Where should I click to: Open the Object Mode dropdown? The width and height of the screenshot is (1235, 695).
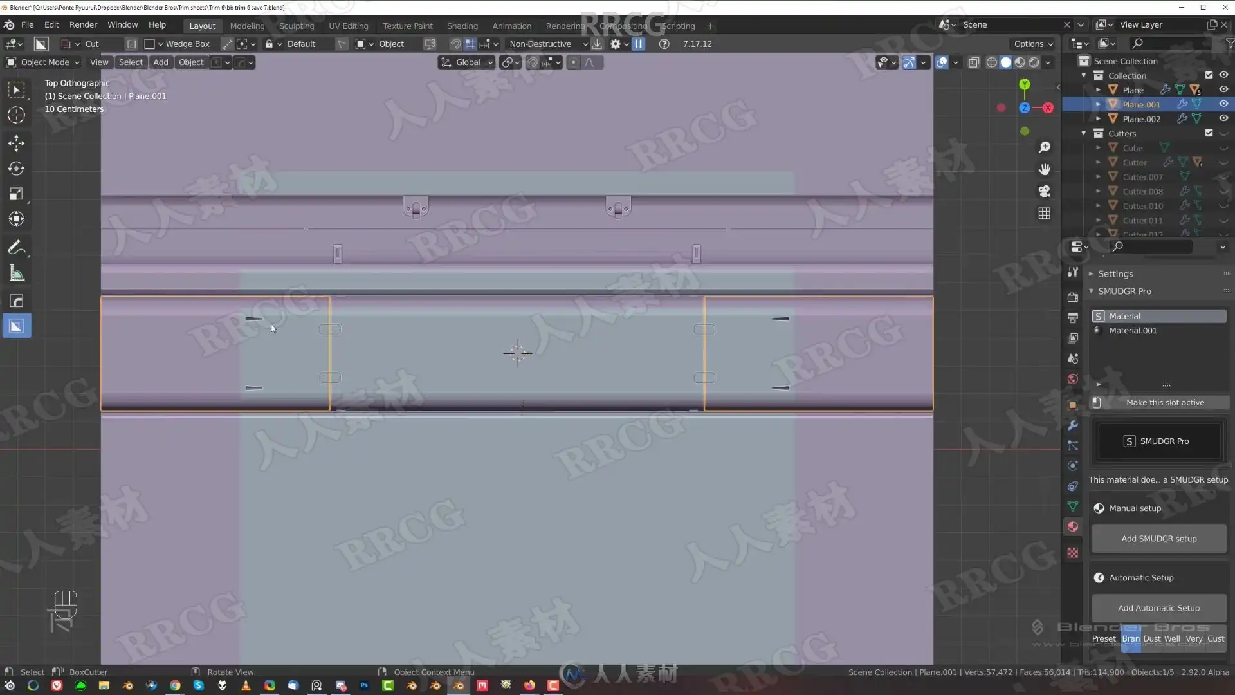[x=44, y=62]
